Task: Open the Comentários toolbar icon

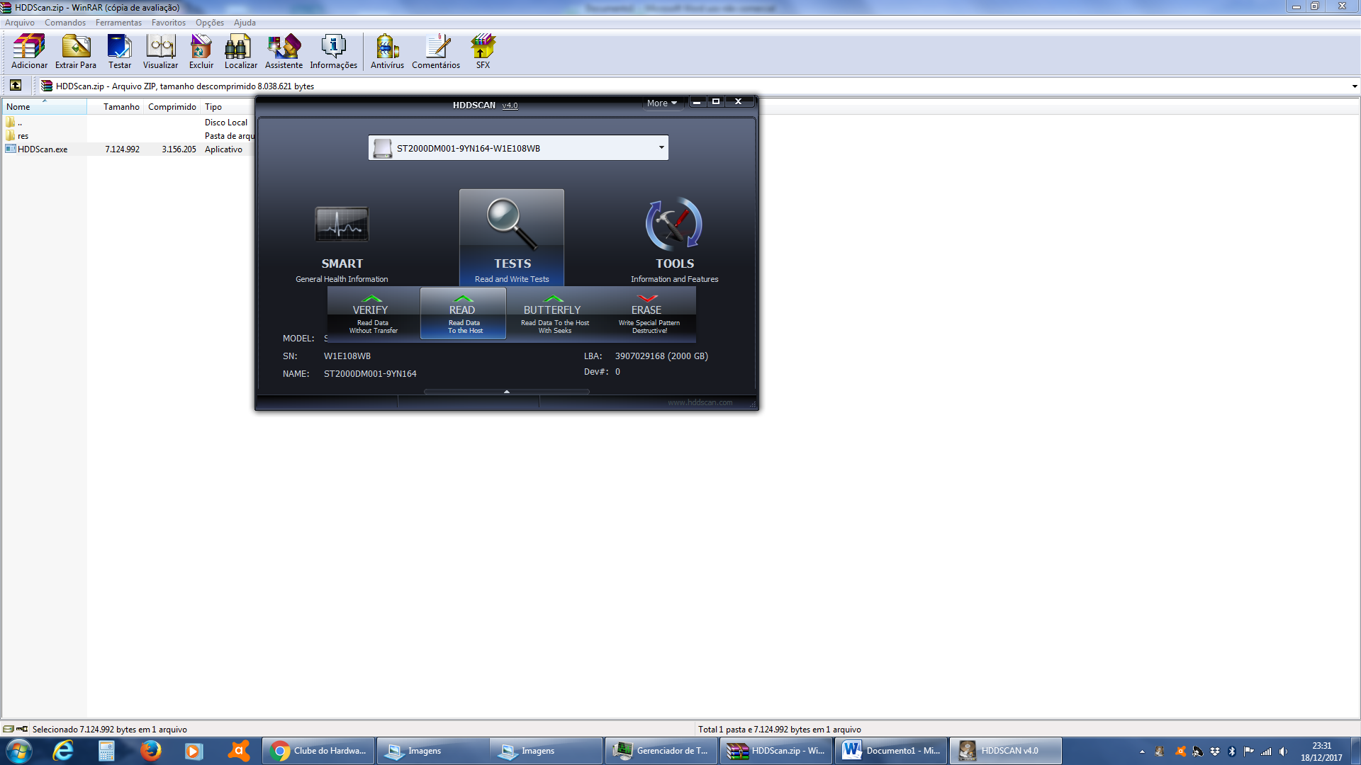Action: pyautogui.click(x=436, y=52)
